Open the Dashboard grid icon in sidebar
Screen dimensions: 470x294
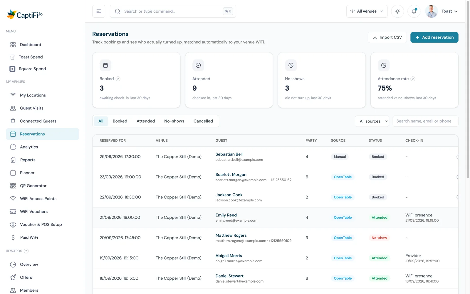[13, 45]
